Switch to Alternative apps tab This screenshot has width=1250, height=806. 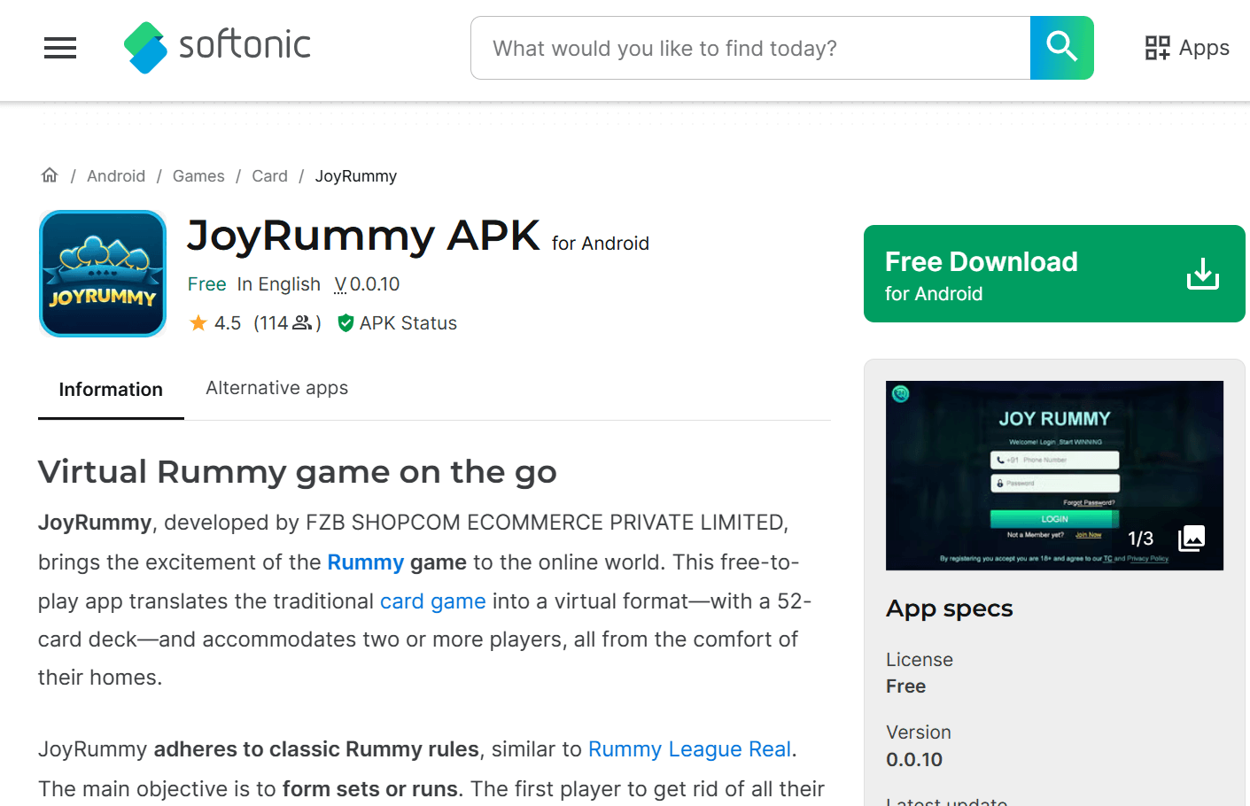[276, 388]
